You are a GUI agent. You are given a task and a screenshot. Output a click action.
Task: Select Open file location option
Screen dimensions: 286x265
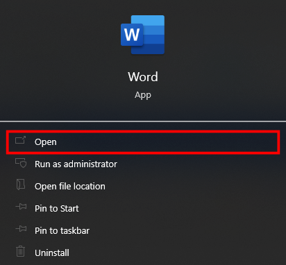point(70,187)
